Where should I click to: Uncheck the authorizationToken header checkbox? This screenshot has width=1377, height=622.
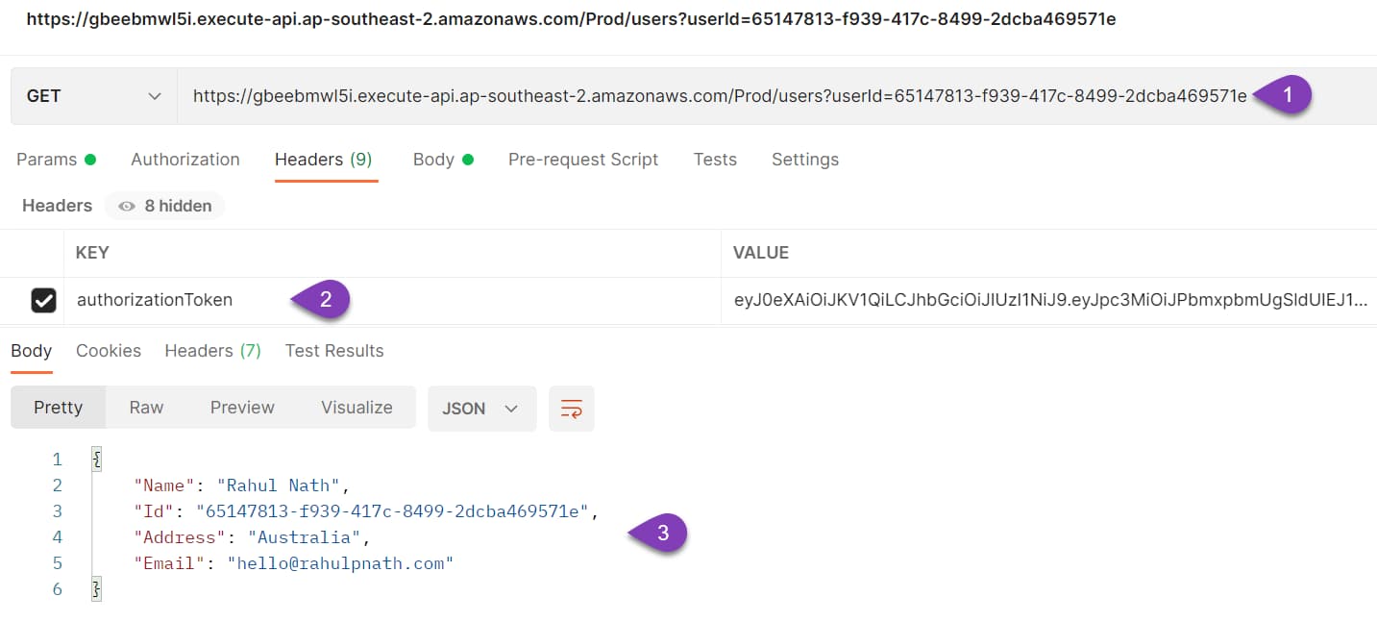pos(43,299)
